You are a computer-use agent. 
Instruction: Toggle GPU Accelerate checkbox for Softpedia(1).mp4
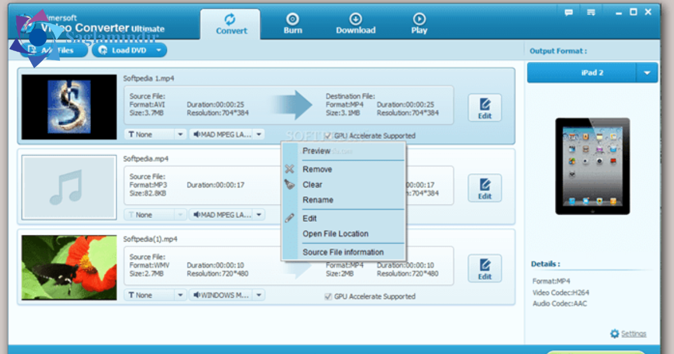[x=328, y=296]
